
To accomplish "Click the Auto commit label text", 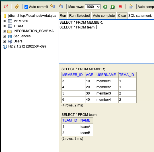I will click(x=38, y=7).
